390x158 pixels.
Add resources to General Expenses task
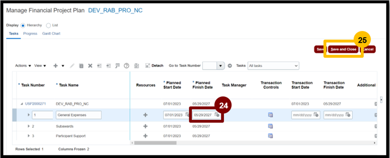[146, 115]
